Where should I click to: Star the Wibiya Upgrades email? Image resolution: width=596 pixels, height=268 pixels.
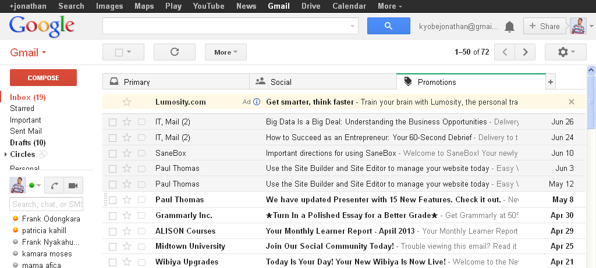127,262
